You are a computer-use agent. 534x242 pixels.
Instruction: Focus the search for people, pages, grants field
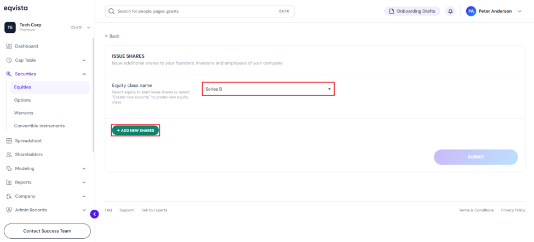[199, 11]
